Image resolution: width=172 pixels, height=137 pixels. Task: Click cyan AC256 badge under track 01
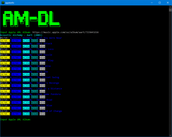(x=26, y=41)
